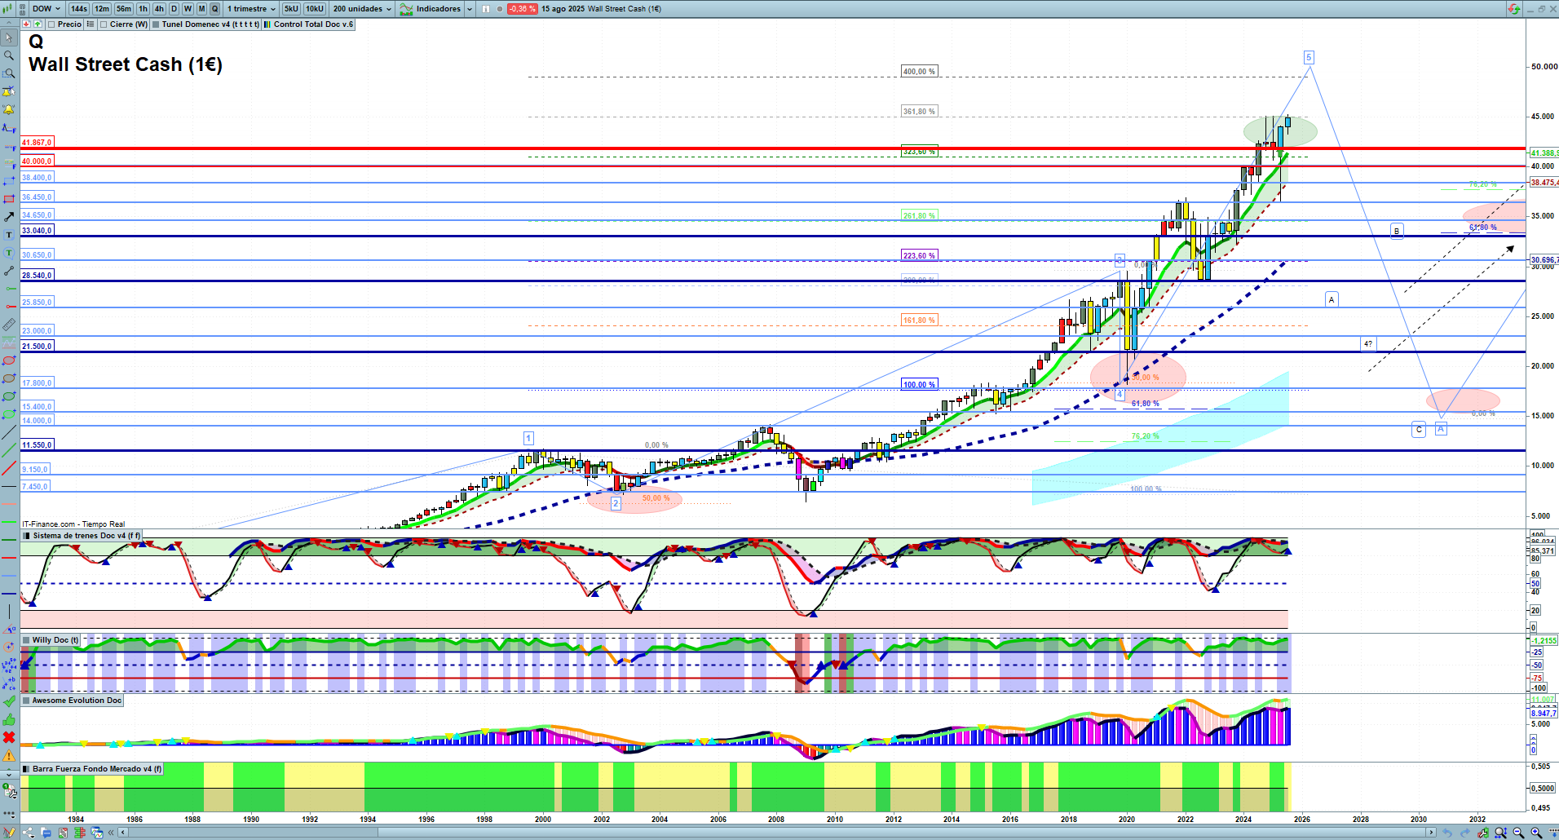Click the share icon in bottom toolbar
Viewport: 1559px width, 840px height.
(x=29, y=833)
